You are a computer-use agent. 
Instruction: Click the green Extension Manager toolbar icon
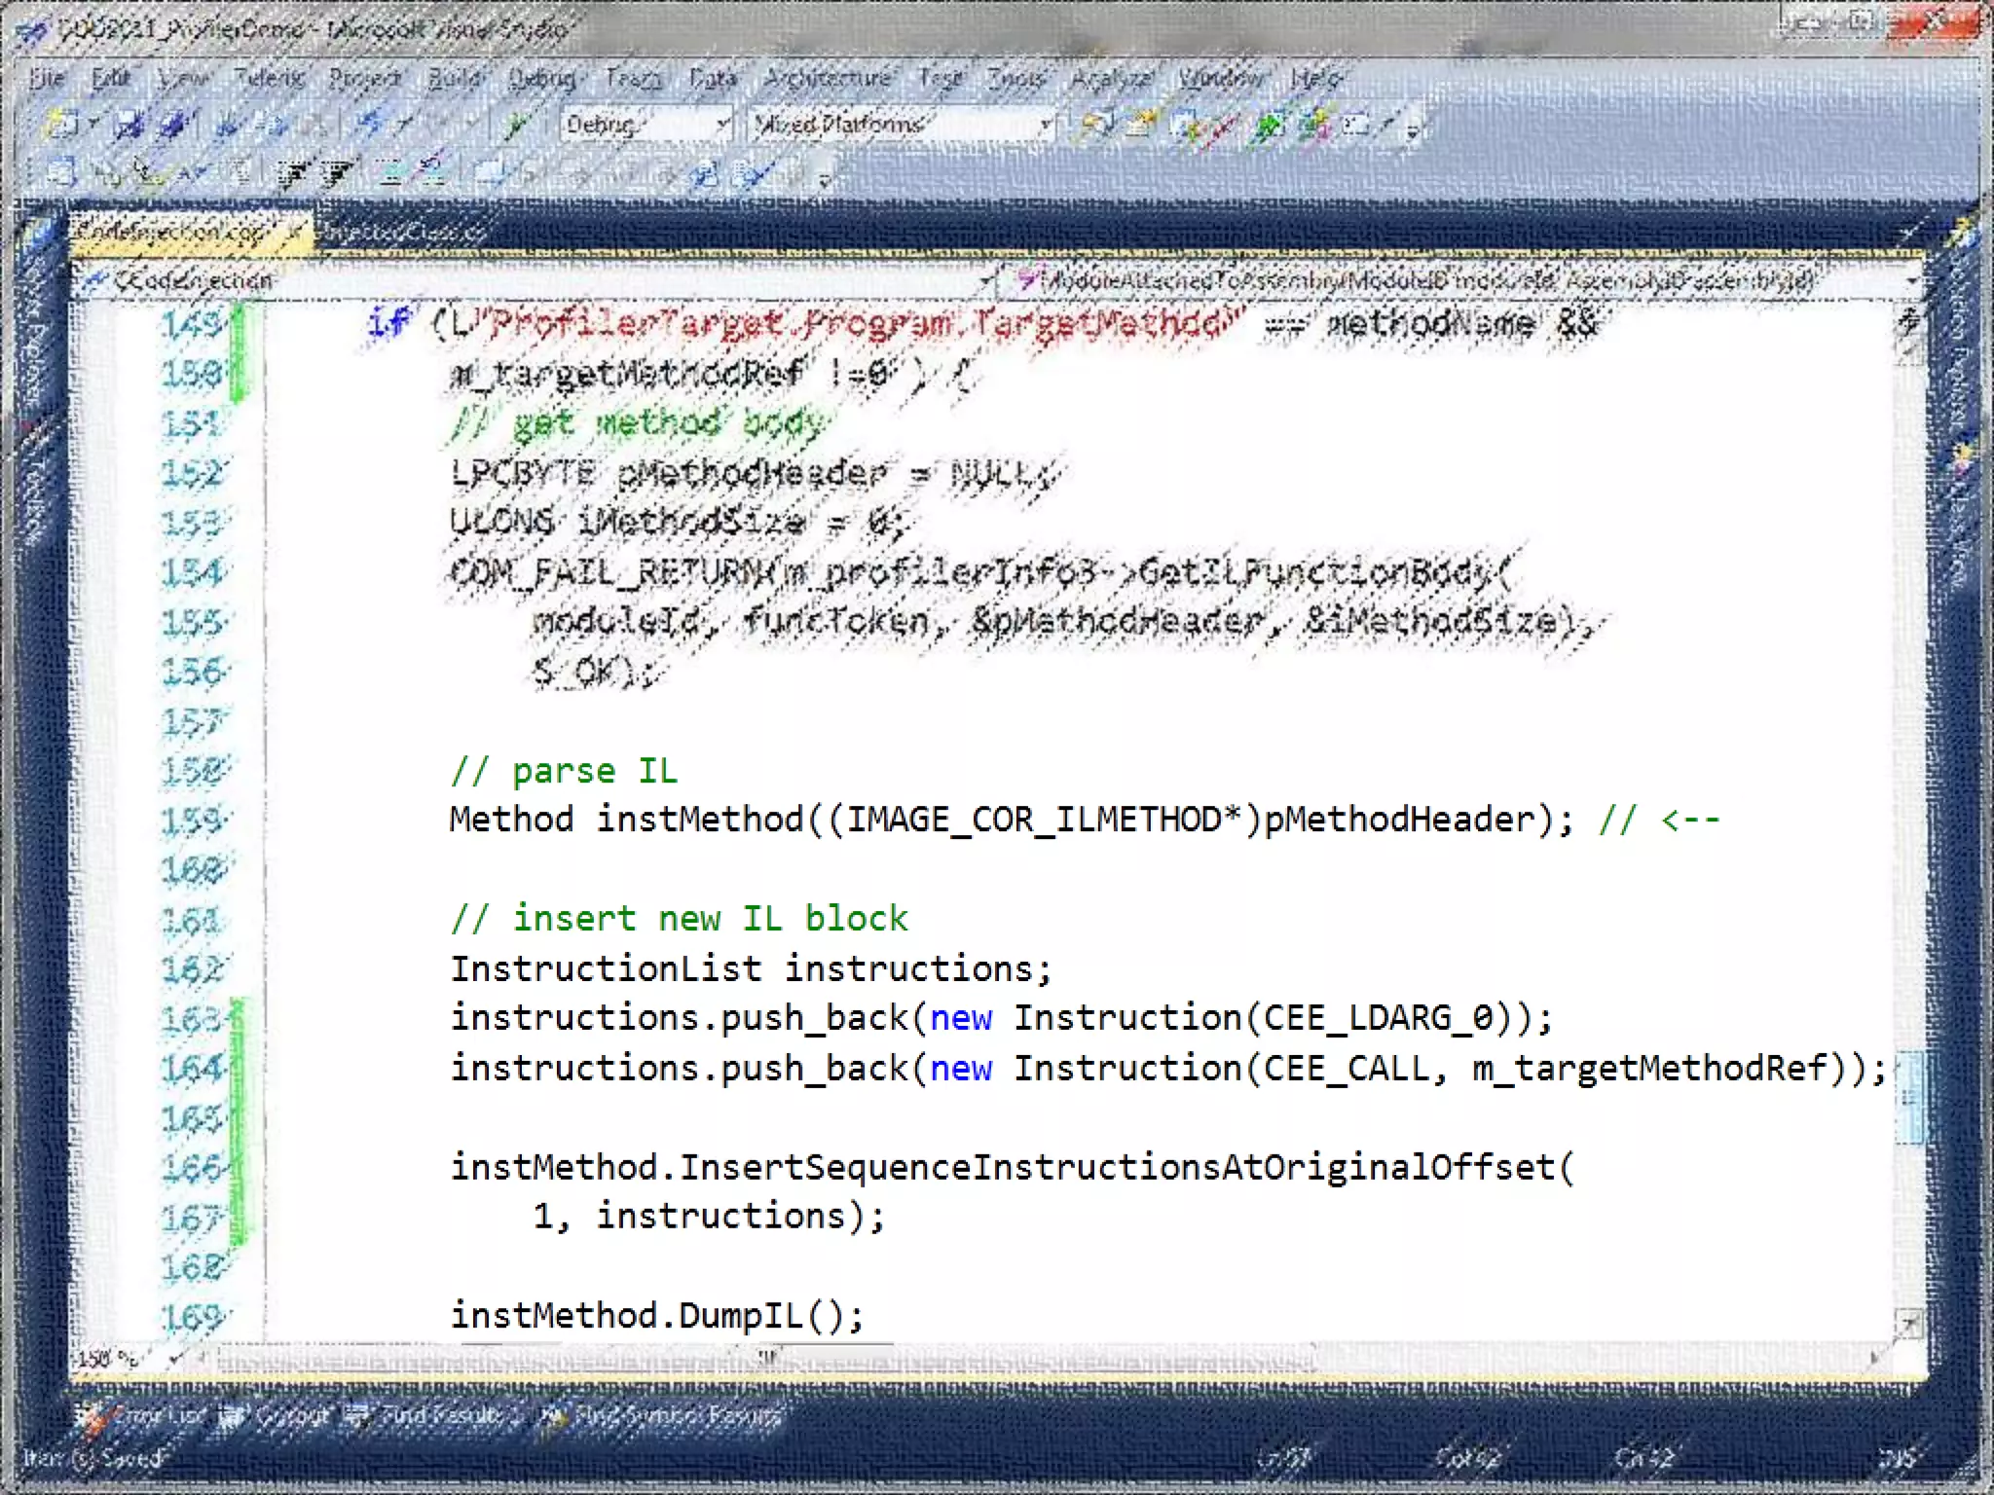pos(1268,125)
